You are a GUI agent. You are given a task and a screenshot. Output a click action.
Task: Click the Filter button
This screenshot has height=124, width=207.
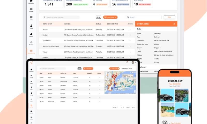pyautogui.click(x=169, y=17)
